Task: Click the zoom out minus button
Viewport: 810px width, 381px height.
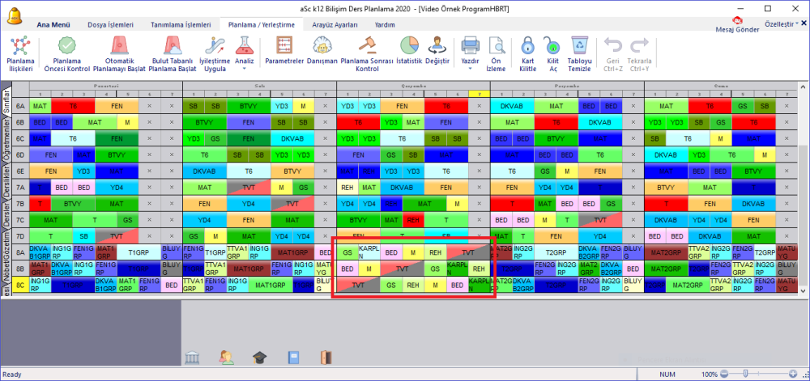Action: 723,374
